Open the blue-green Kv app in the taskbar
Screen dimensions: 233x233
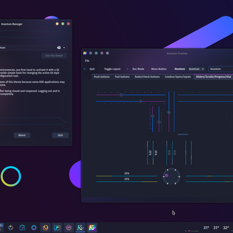coord(80,227)
